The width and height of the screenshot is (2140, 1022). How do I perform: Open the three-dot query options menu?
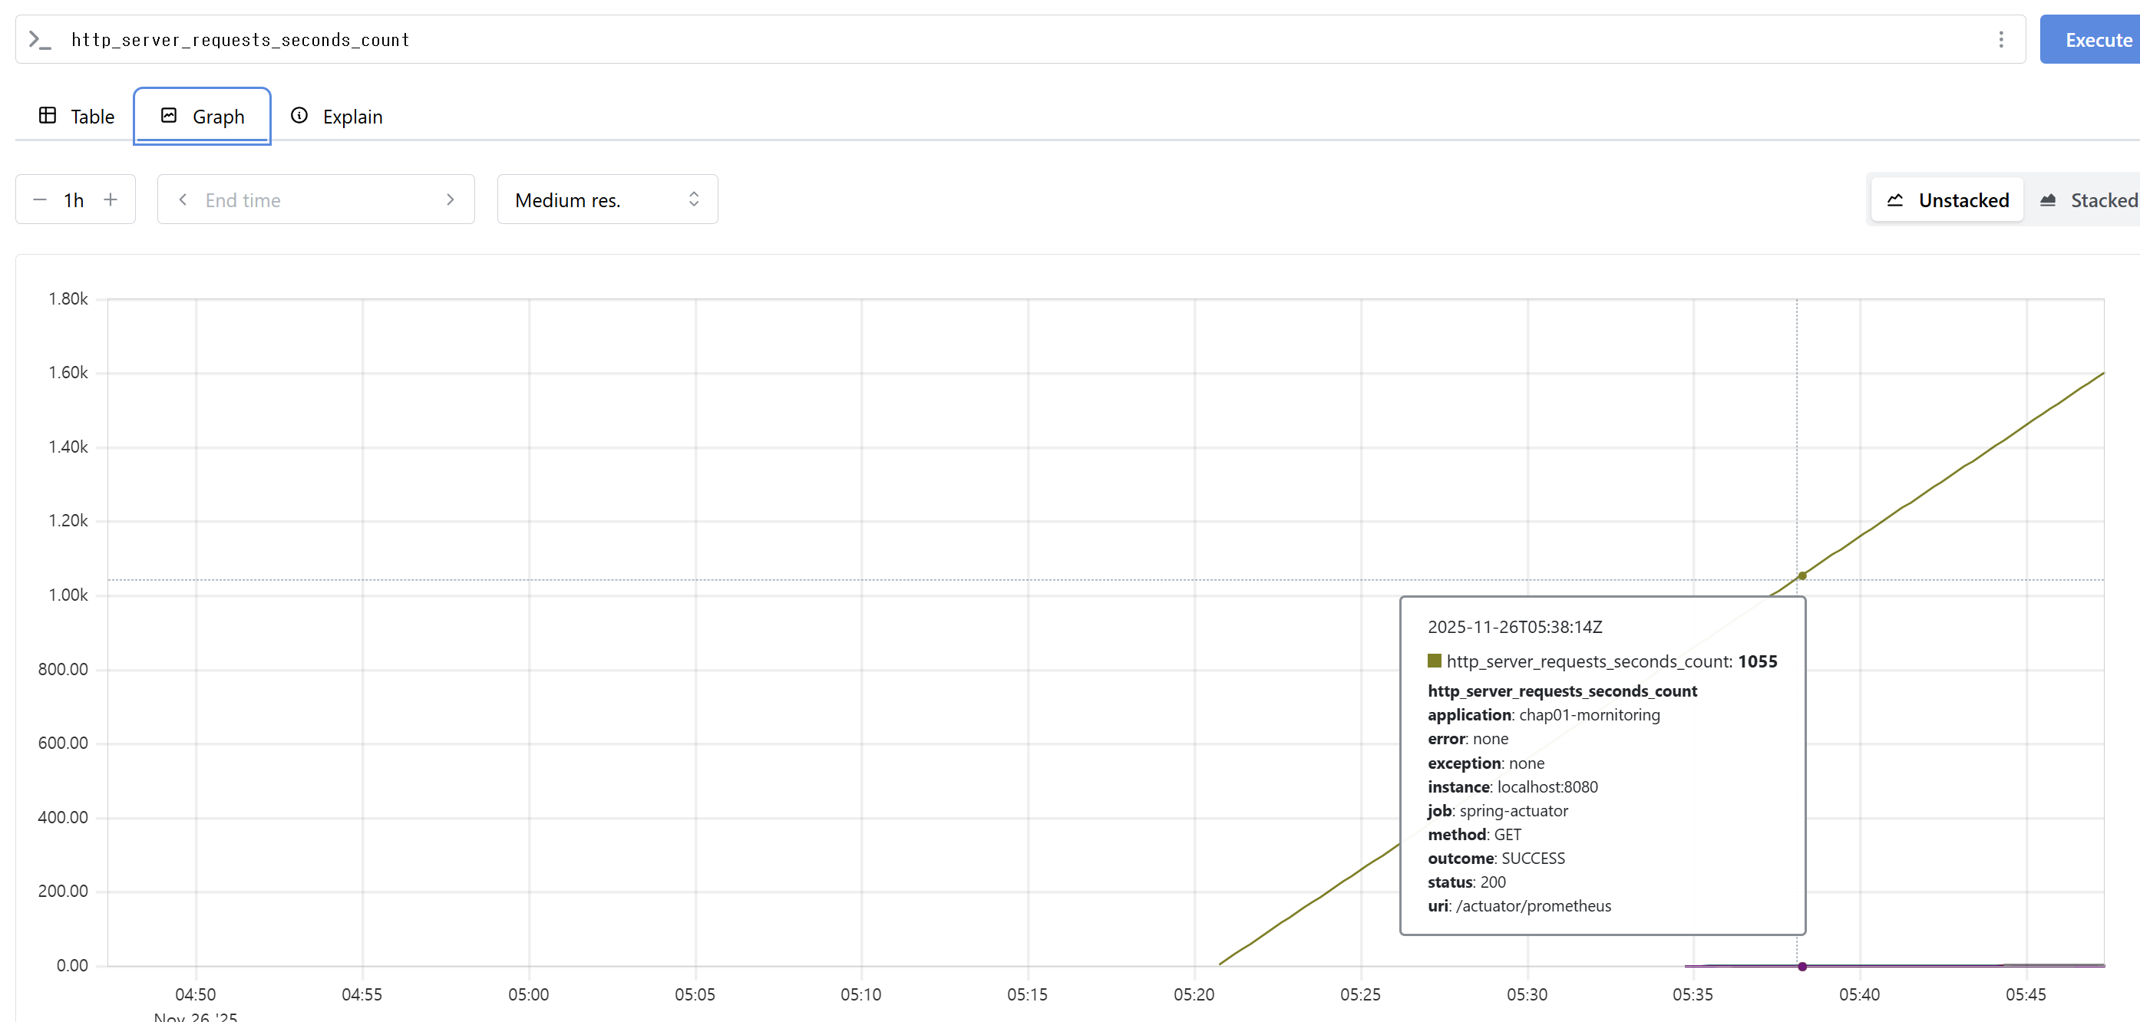[2000, 39]
